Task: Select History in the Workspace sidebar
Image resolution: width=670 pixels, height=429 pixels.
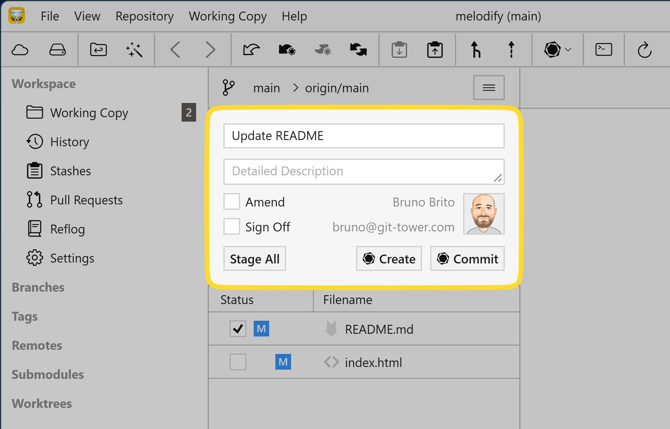Action: [x=69, y=142]
